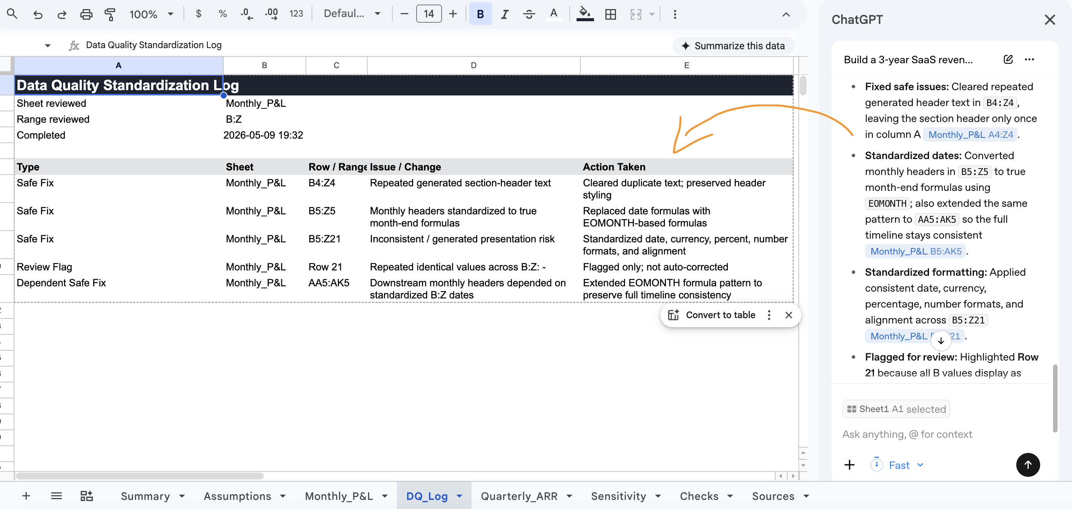Toggle bold formatting
Screen dimensions: 1072x509
tap(480, 14)
